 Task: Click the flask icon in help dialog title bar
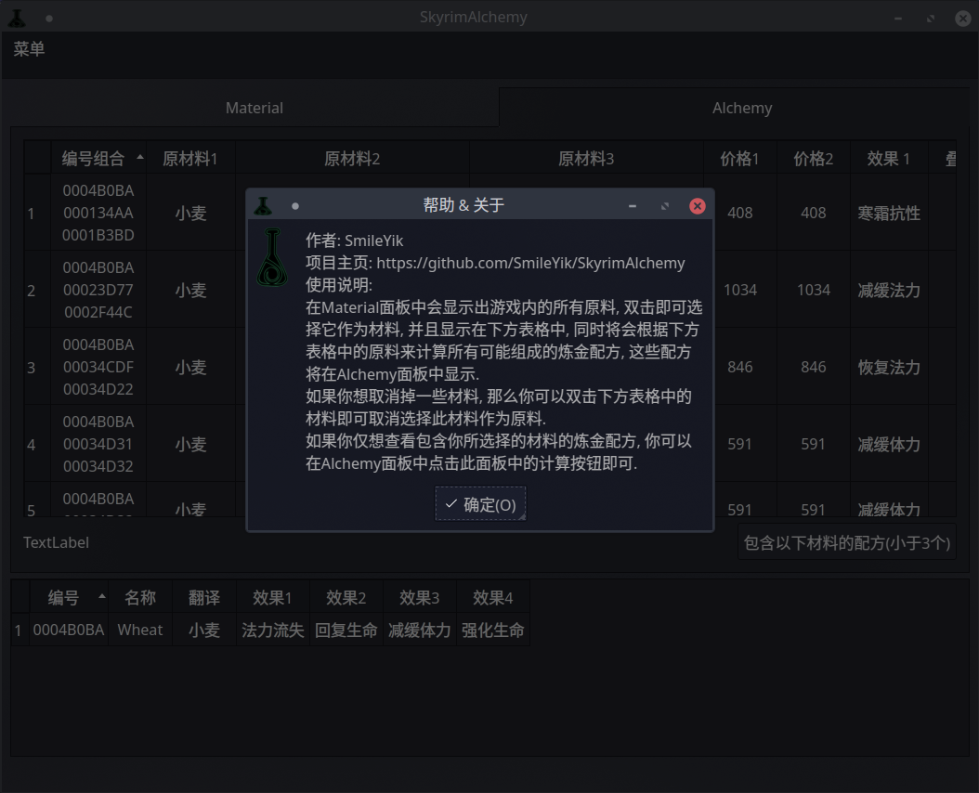(263, 205)
